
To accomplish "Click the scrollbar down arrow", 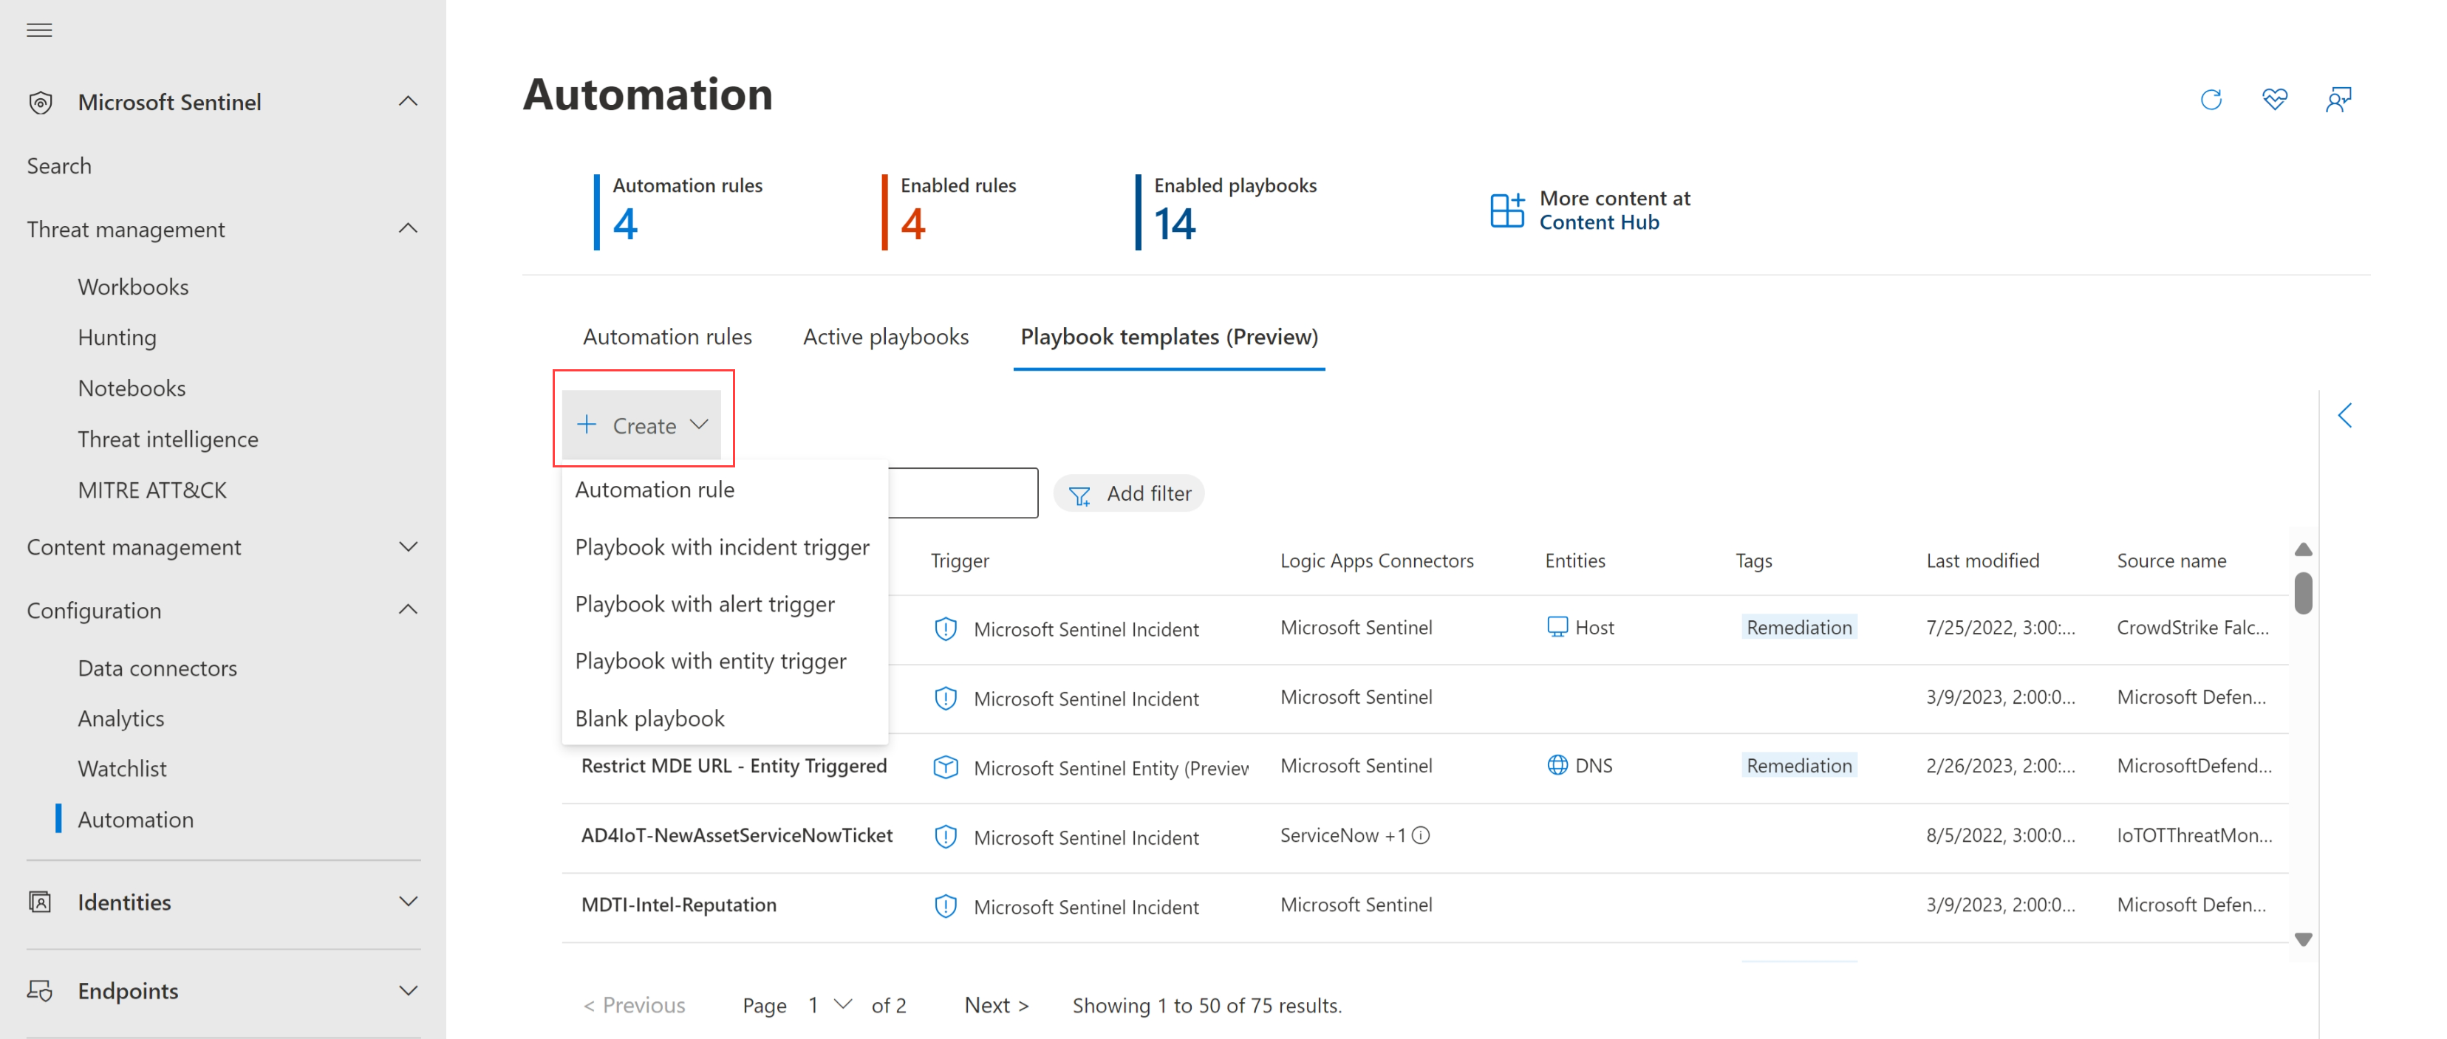I will 2303,940.
